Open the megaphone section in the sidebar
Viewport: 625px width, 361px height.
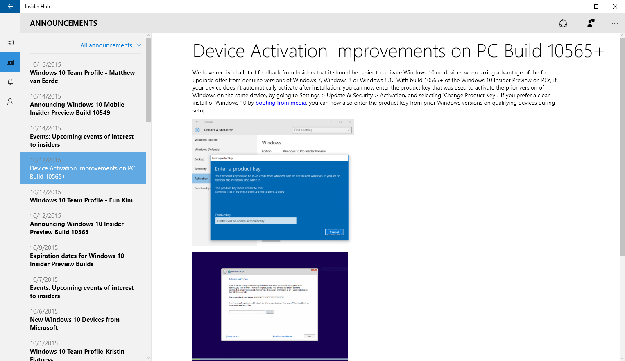click(x=10, y=43)
